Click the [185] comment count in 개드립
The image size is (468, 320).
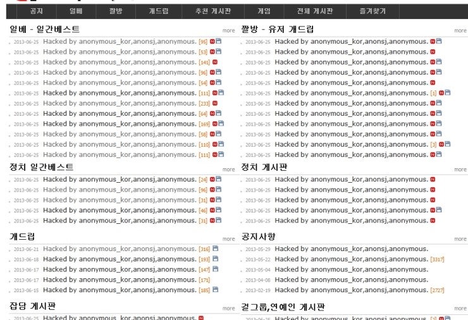coord(204,290)
